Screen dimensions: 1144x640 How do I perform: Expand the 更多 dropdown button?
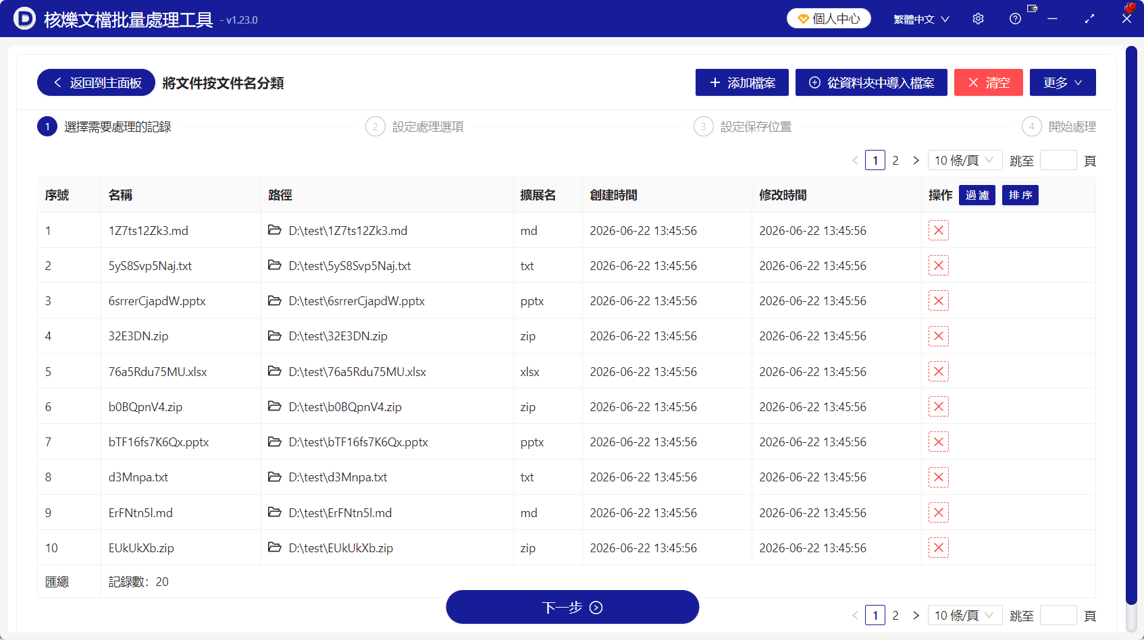pyautogui.click(x=1062, y=82)
